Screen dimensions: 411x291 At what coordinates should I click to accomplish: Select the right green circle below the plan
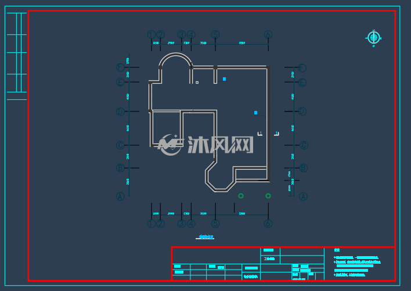(x=268, y=196)
